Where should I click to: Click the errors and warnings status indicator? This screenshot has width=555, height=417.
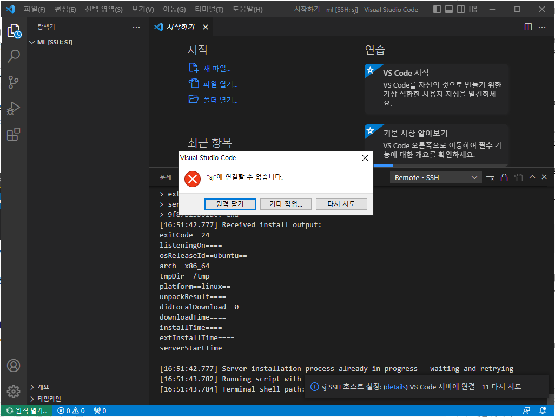tap(71, 411)
